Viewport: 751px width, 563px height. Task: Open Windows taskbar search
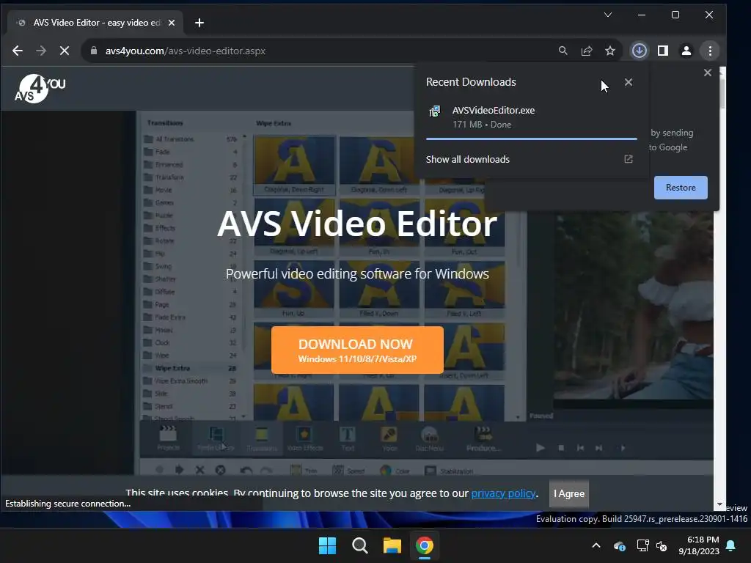click(359, 545)
